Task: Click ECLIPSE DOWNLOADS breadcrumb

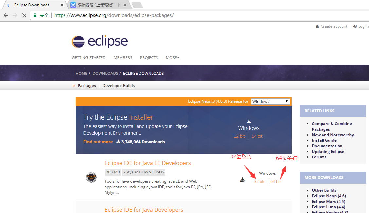Action: [x=143, y=74]
